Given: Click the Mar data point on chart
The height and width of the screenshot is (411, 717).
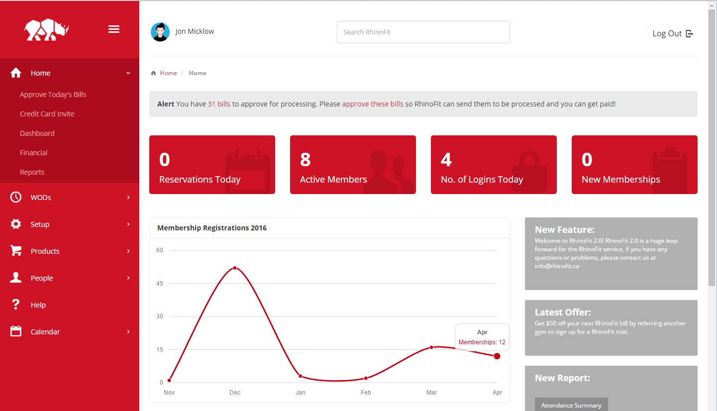Looking at the screenshot, I should pyautogui.click(x=431, y=347).
